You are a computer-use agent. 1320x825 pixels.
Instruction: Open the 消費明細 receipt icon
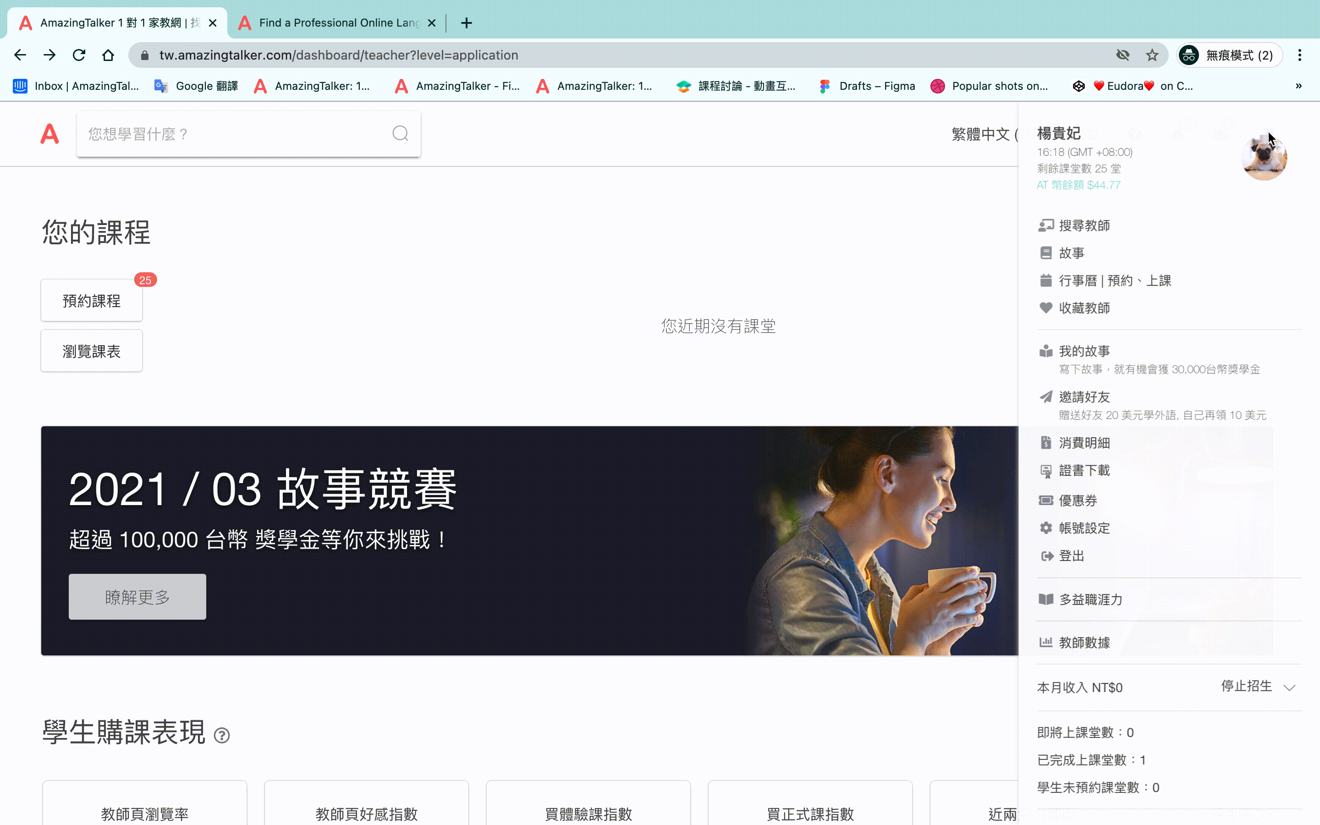click(x=1046, y=442)
